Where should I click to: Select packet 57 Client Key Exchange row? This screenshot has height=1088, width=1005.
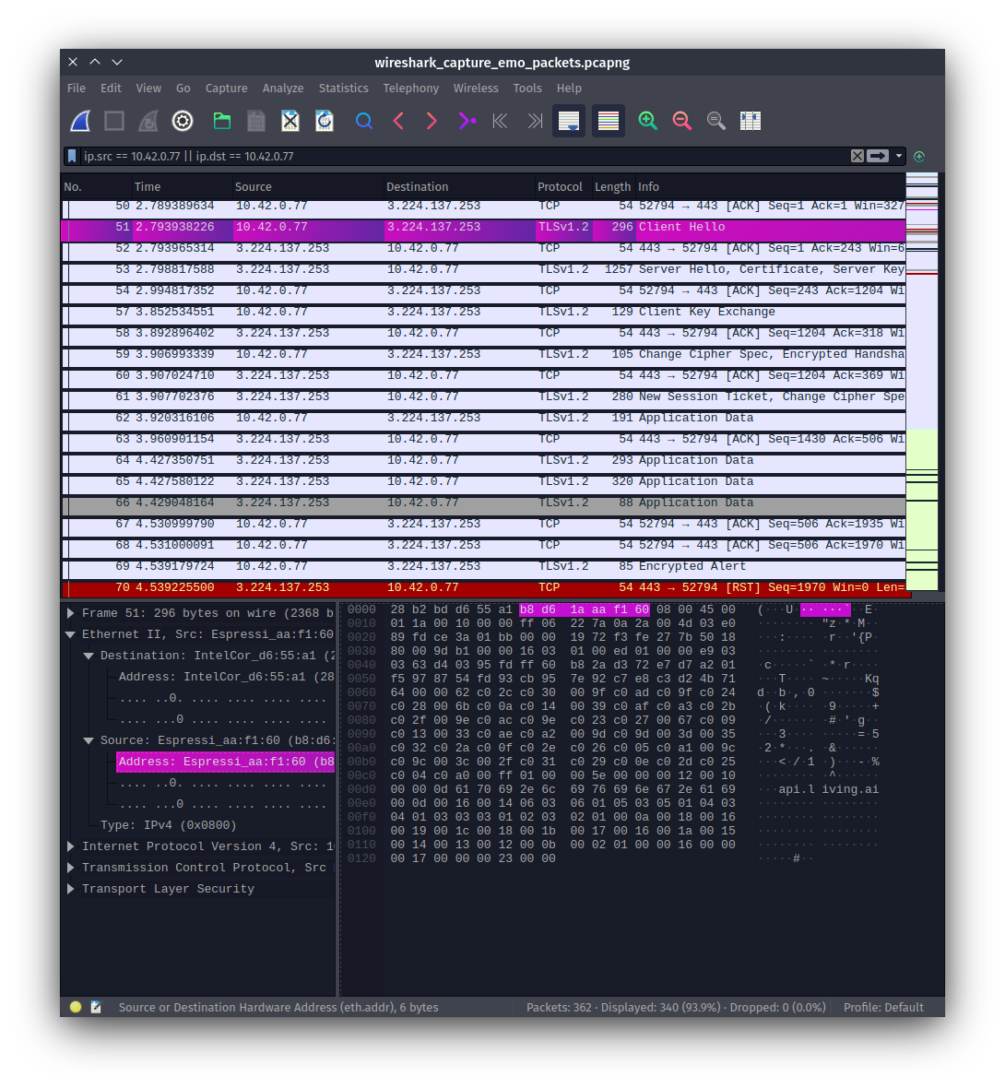484,312
